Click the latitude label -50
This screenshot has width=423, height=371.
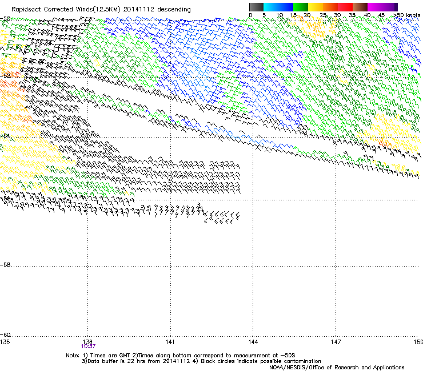click(5, 19)
